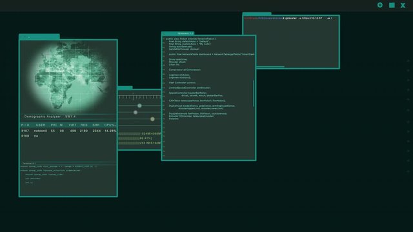The height and width of the screenshot is (232, 413).
Task: Sort by the VIRT column header
Action: coord(72,125)
